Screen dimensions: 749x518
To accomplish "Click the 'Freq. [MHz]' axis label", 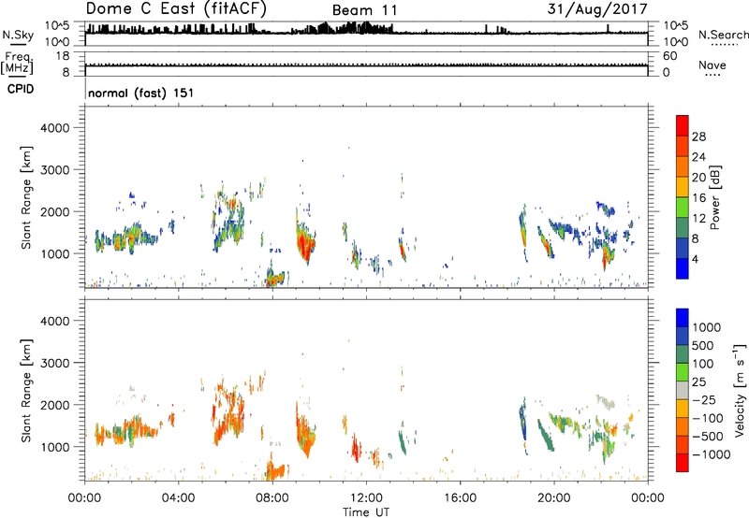I will (17, 64).
